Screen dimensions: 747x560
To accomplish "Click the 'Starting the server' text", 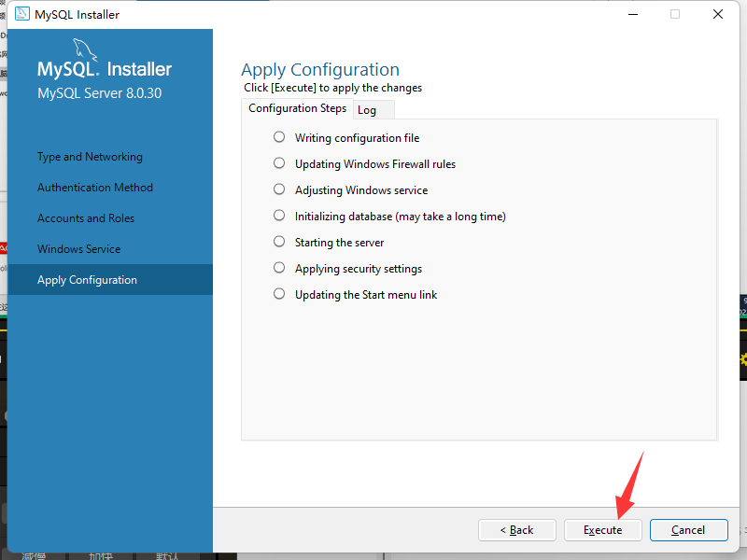I will click(x=339, y=243).
